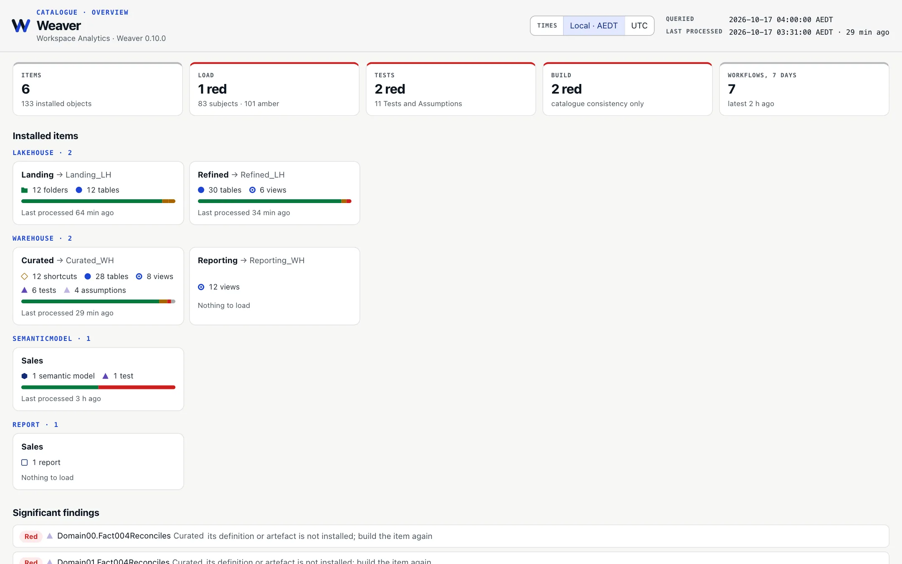
Task: Click the Landing status progress bar
Action: pos(98,201)
